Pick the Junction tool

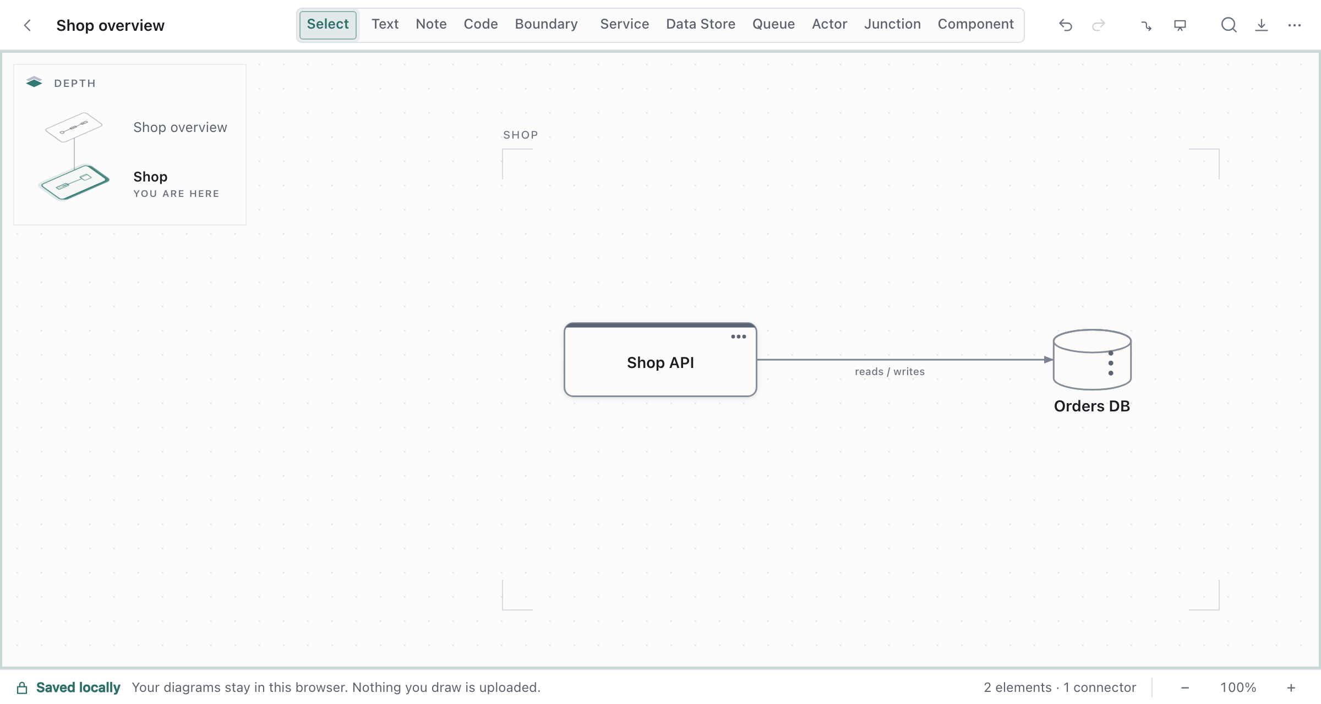click(x=892, y=25)
